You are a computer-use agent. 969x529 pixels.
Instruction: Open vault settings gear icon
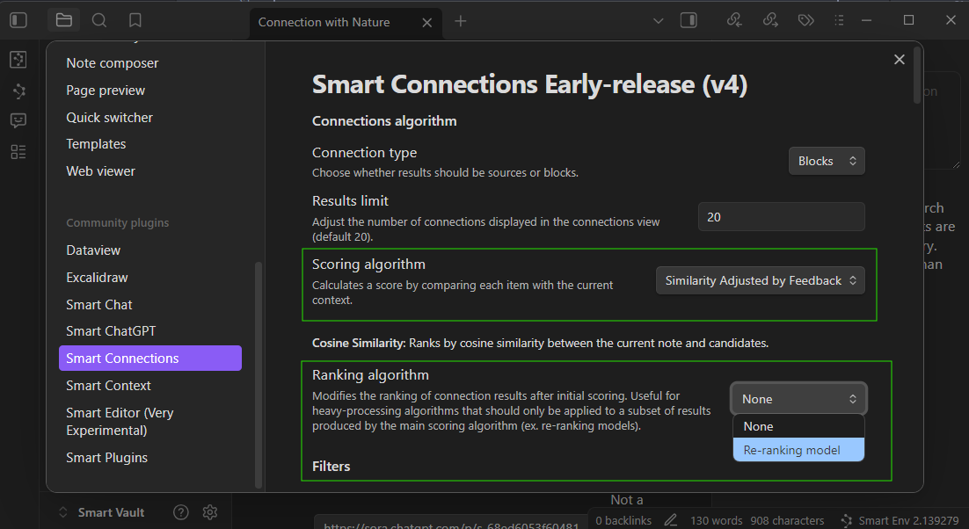click(x=209, y=512)
